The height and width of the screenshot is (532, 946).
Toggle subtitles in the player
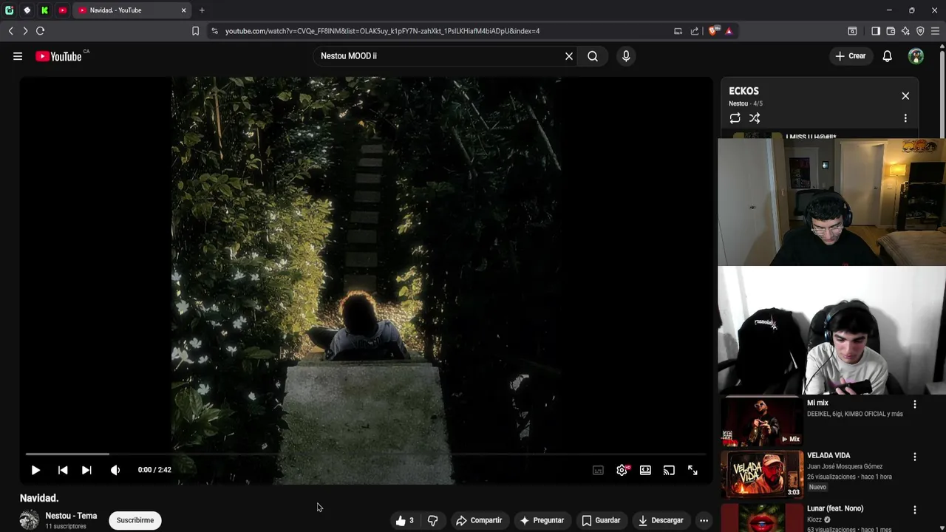[598, 470]
